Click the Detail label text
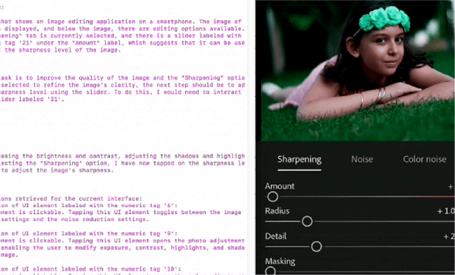Image resolution: width=455 pixels, height=275 pixels. [275, 236]
